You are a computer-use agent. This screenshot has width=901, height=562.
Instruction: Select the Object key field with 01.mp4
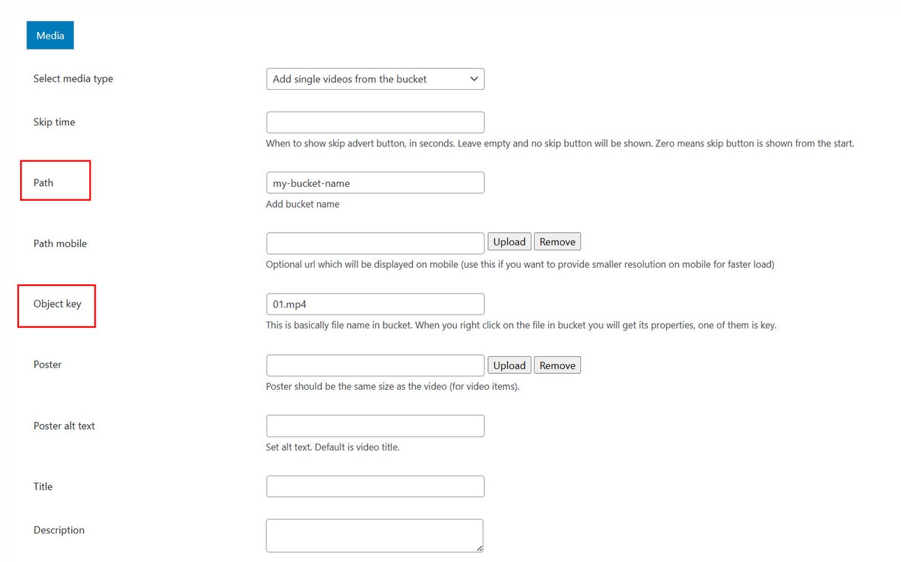[x=375, y=304]
